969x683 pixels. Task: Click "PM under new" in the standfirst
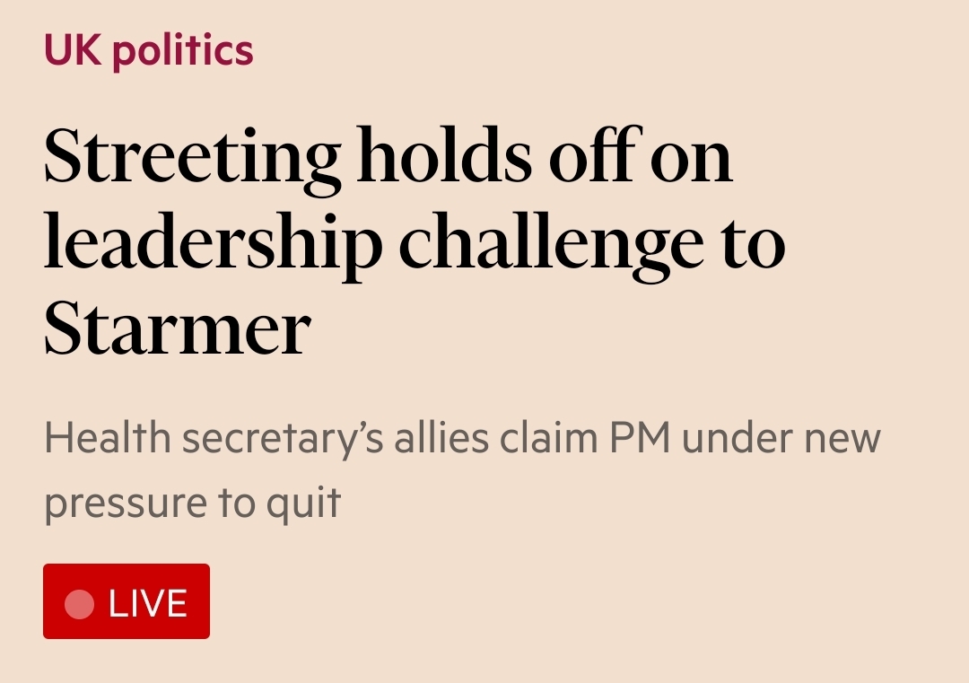pos(745,438)
